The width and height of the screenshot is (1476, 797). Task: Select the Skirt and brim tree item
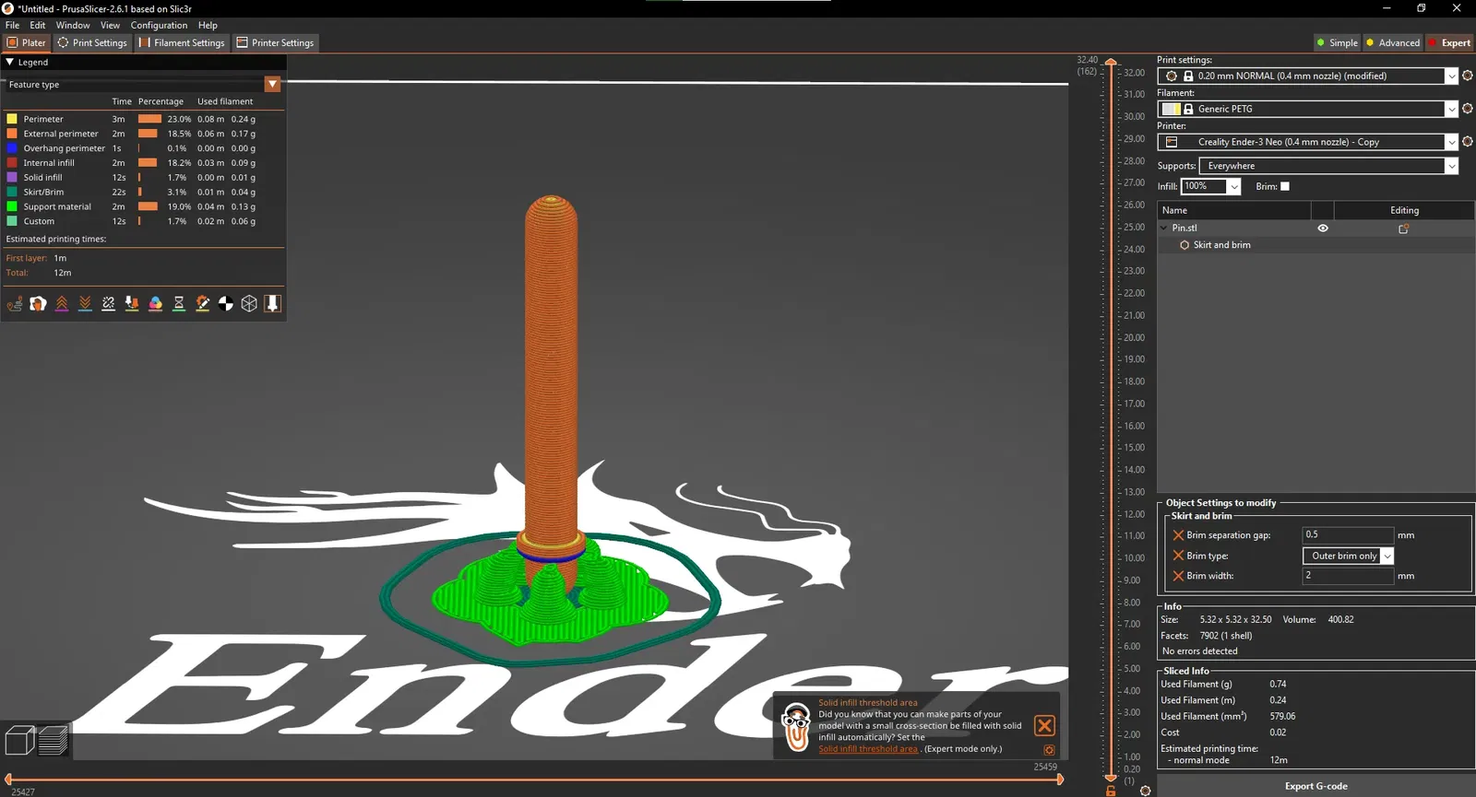click(1221, 245)
